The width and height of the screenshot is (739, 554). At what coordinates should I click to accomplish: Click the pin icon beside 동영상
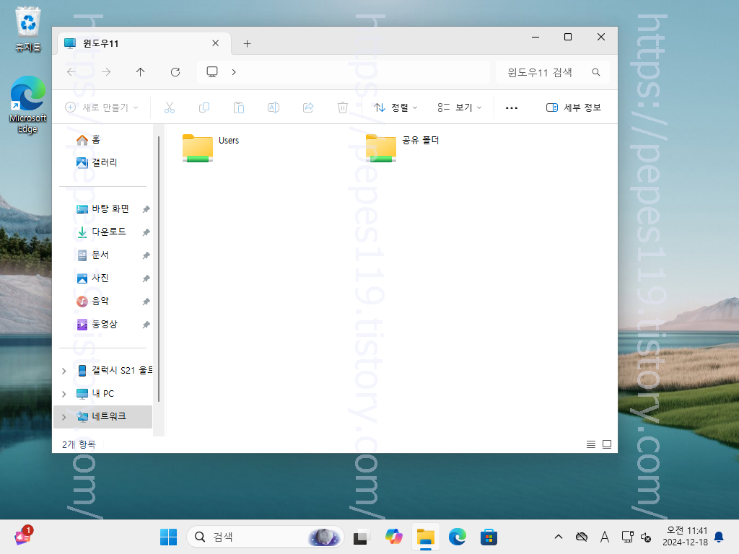tap(146, 325)
